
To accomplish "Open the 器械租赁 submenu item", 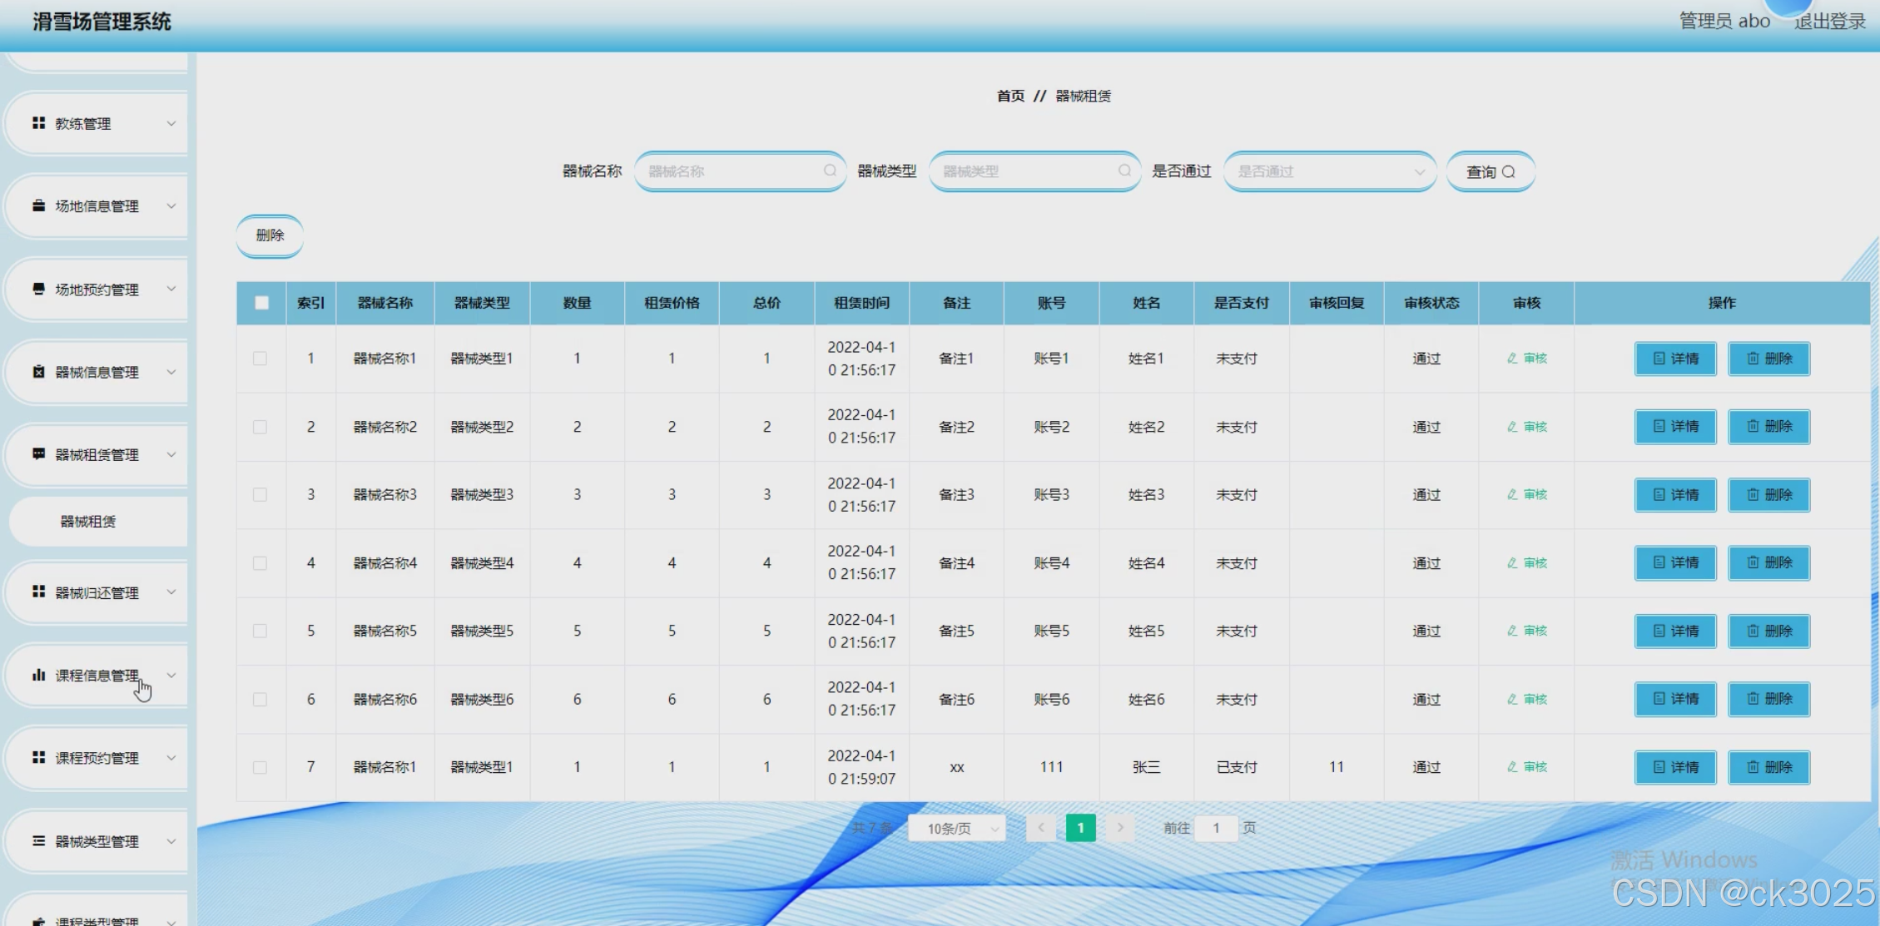I will click(88, 522).
